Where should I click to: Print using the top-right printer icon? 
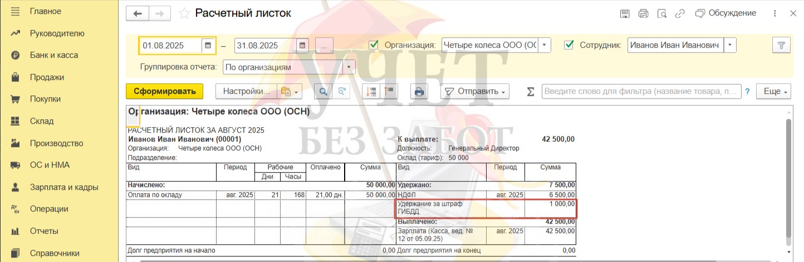tap(644, 13)
